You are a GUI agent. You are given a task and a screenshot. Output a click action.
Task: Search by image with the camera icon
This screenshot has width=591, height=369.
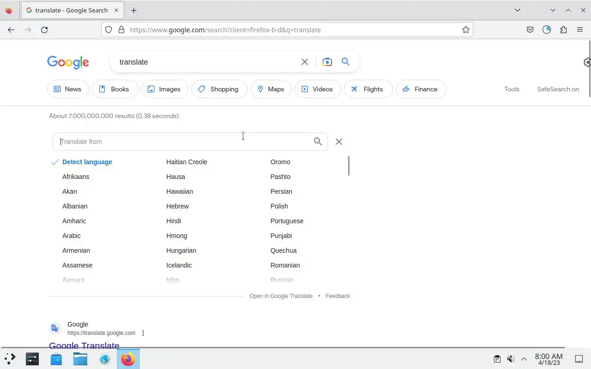tap(327, 62)
